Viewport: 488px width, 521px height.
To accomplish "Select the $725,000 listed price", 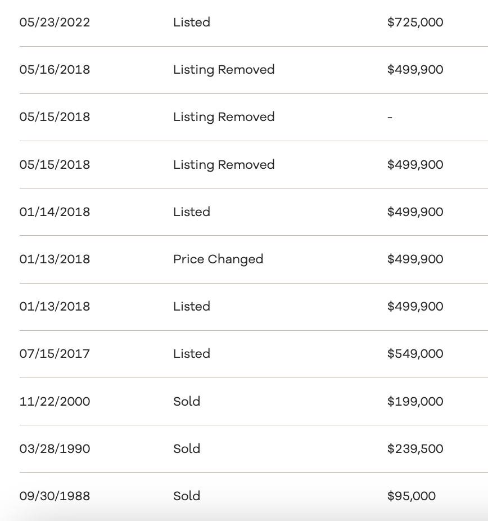I will [x=415, y=23].
